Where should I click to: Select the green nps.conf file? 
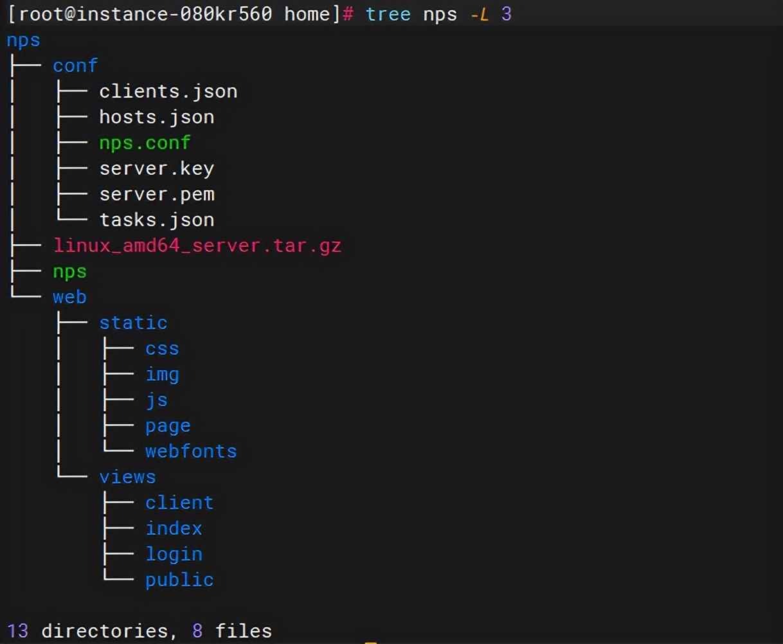[145, 143]
